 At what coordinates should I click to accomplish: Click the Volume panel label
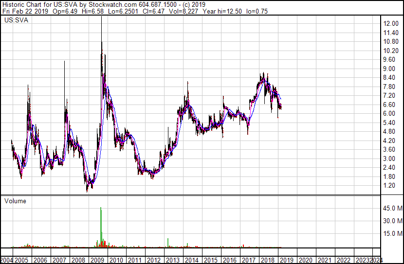click(x=15, y=201)
